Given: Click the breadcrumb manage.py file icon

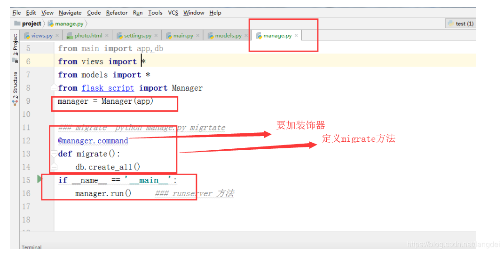Looking at the screenshot, I should click(50, 23).
